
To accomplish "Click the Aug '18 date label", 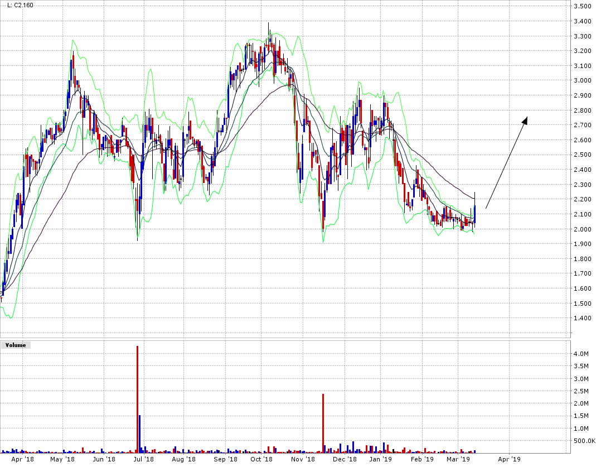I will point(183,459).
